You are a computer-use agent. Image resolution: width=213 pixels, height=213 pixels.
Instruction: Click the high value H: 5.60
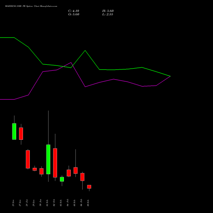tap(108, 11)
